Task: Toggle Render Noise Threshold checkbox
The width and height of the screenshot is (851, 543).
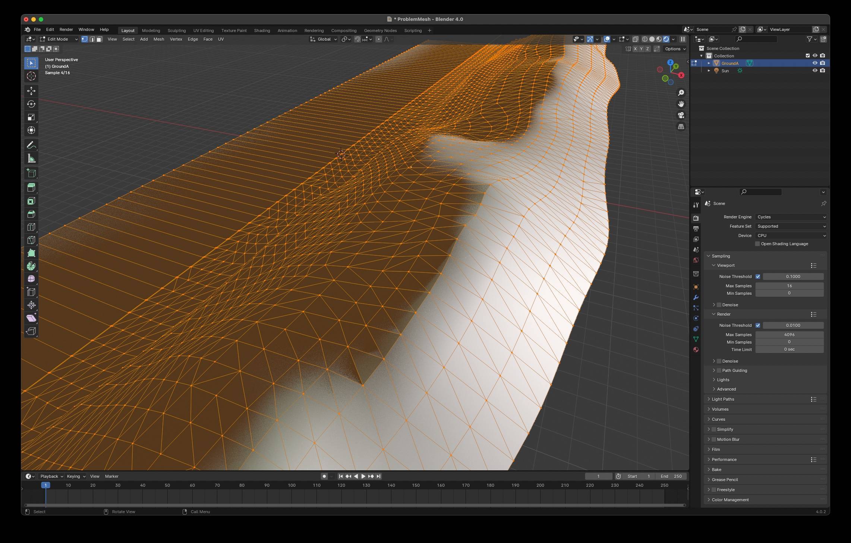Action: coord(758,325)
